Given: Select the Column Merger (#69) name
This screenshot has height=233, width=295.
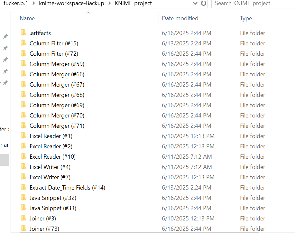Looking at the screenshot, I should (x=57, y=105).
